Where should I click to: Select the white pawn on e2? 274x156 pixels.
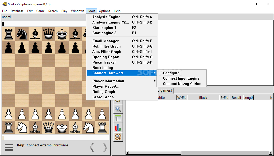pos(62,114)
